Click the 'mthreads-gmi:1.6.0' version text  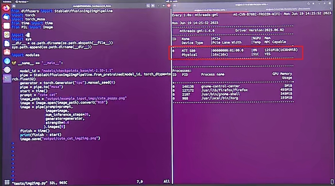click(197, 31)
